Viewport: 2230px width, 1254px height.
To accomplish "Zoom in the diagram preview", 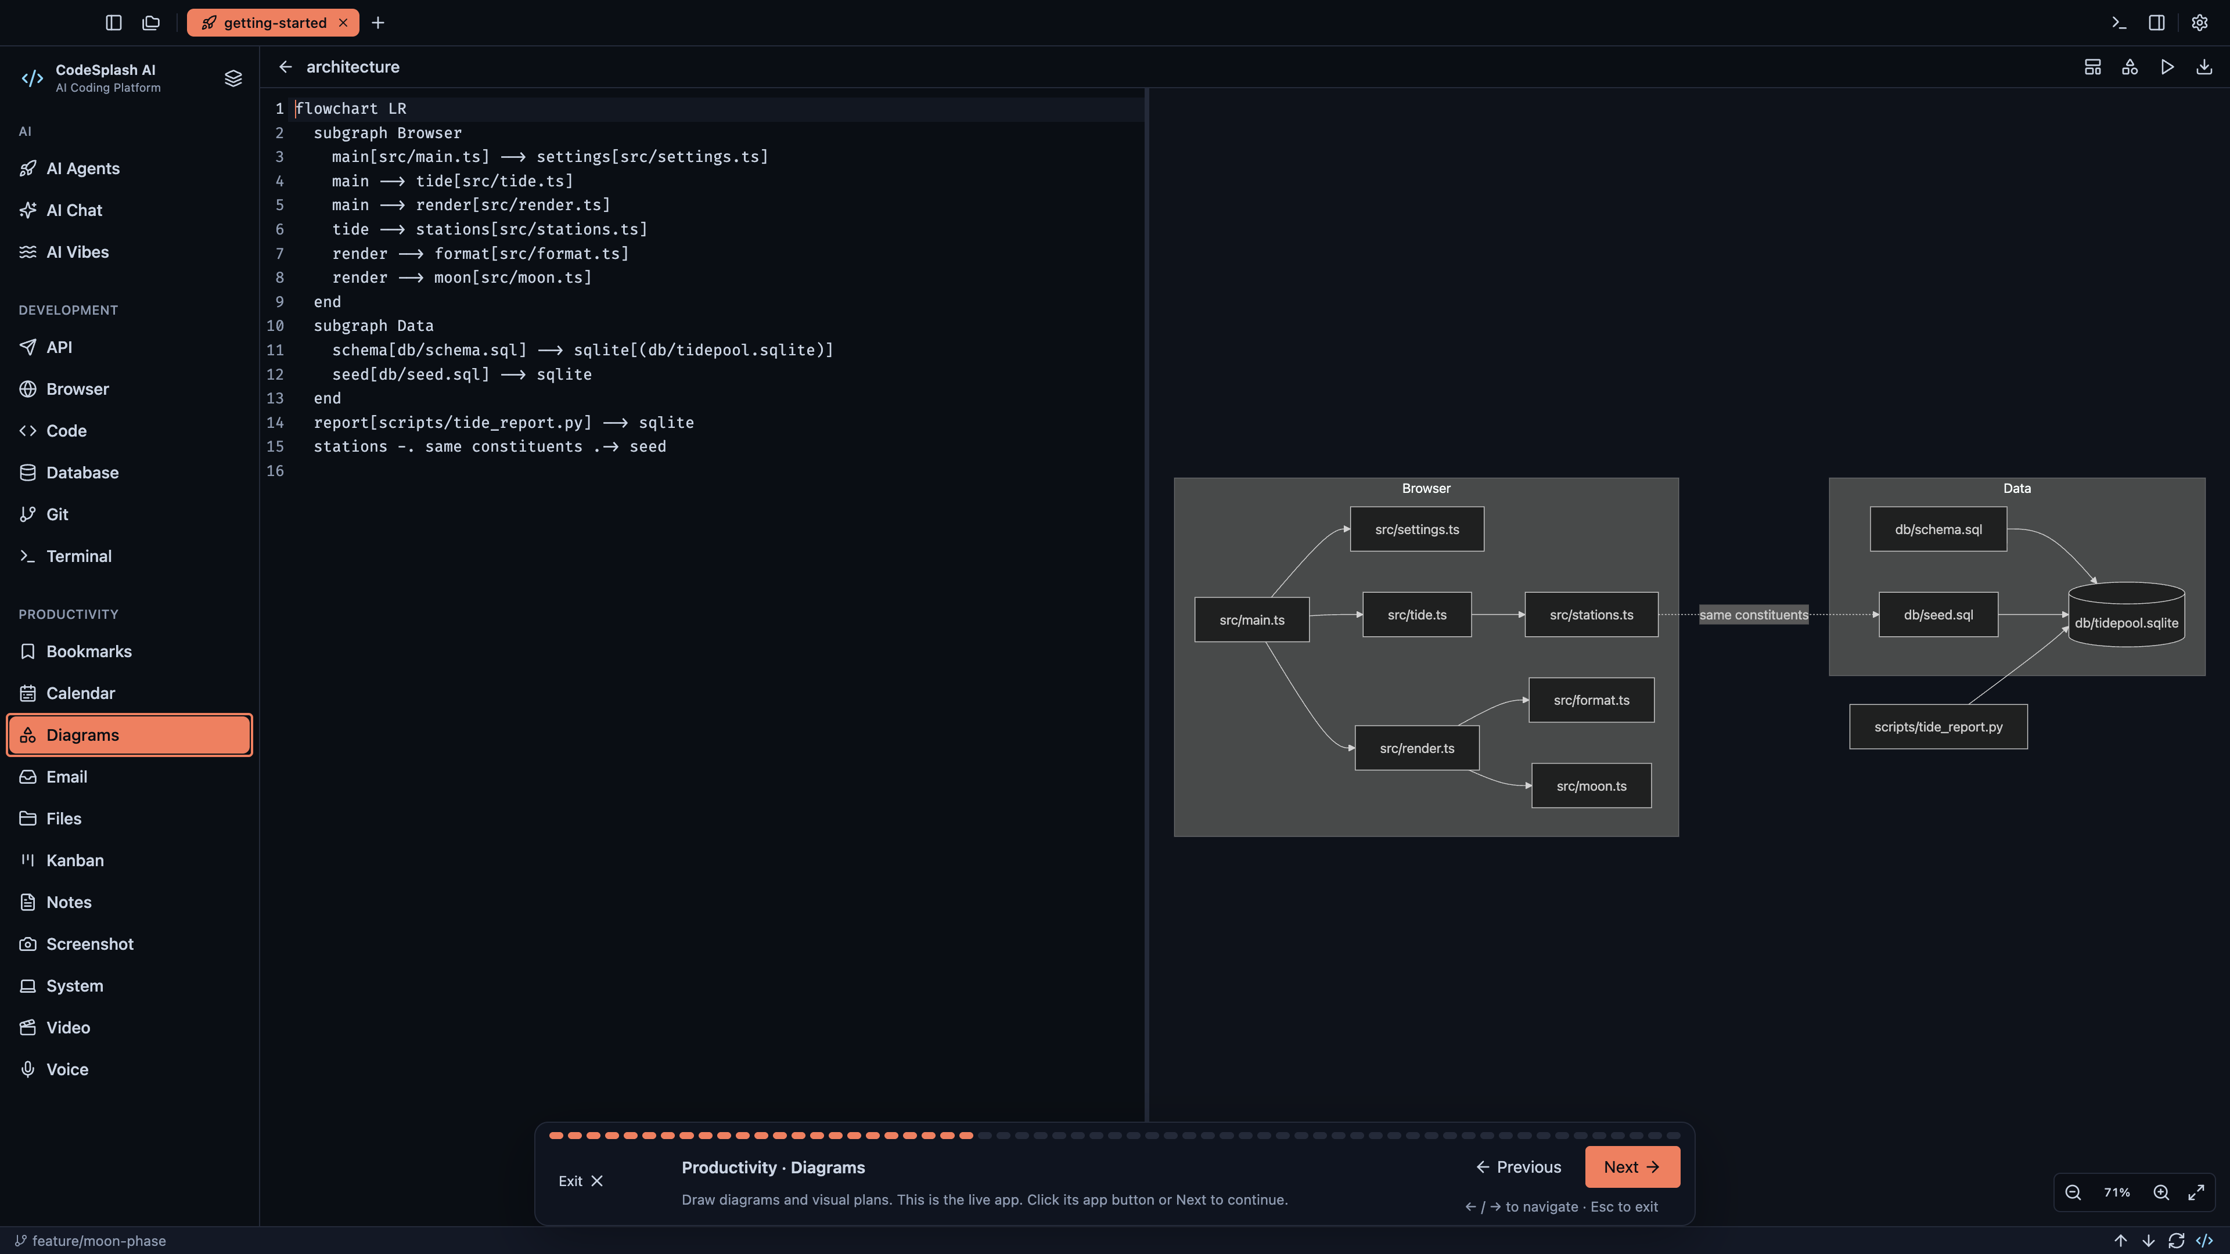I will pyautogui.click(x=2161, y=1192).
